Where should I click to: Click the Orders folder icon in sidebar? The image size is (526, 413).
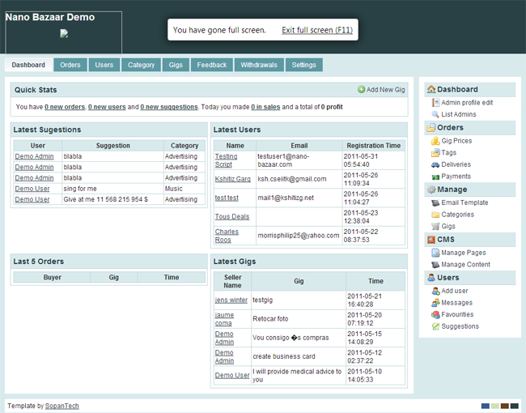pos(431,128)
